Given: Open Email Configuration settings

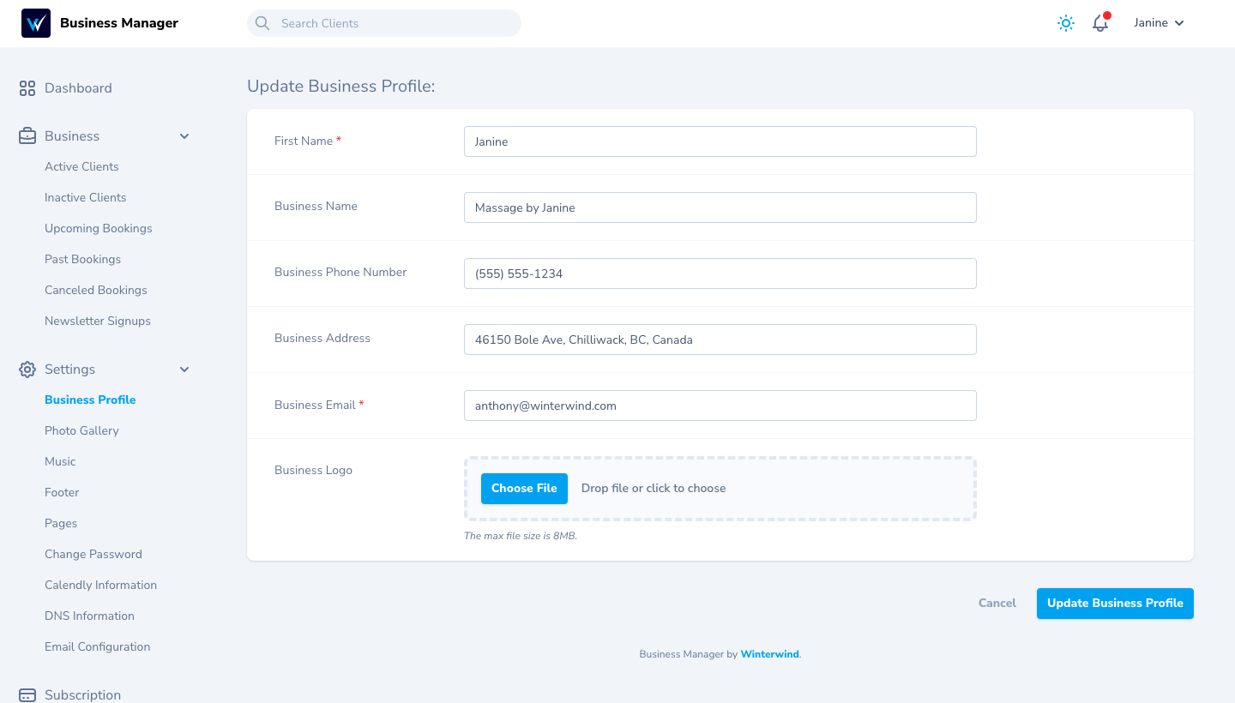Looking at the screenshot, I should click(x=97, y=646).
